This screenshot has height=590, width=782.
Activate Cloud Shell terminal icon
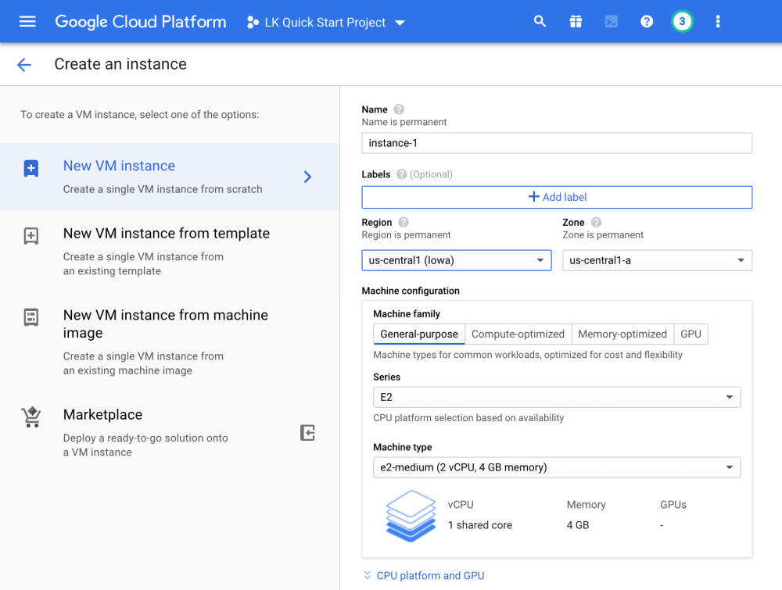click(612, 22)
